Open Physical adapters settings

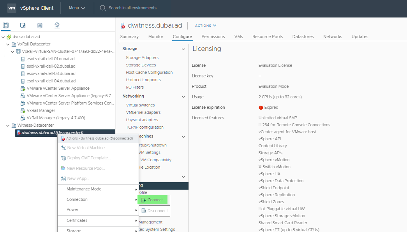click(x=142, y=120)
